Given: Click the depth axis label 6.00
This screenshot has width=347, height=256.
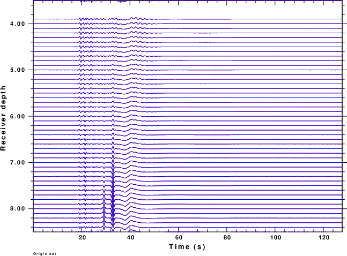Looking at the screenshot, I should coord(18,116).
